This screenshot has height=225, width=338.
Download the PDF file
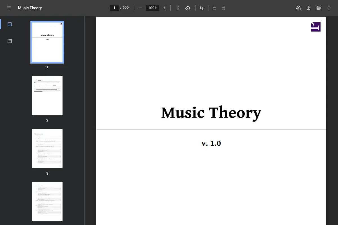pyautogui.click(x=309, y=8)
